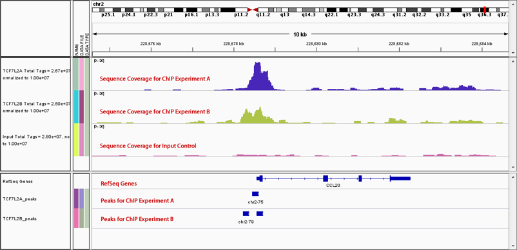The image size is (517, 250).
Task: Click the DATA TYPE attribute column header
Action: [x=87, y=44]
